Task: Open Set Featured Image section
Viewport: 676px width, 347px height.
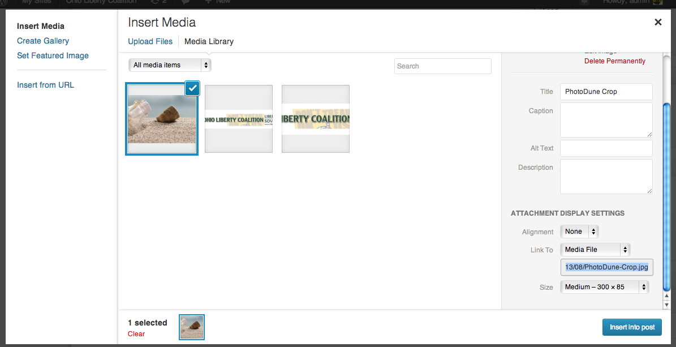Action: [x=53, y=55]
